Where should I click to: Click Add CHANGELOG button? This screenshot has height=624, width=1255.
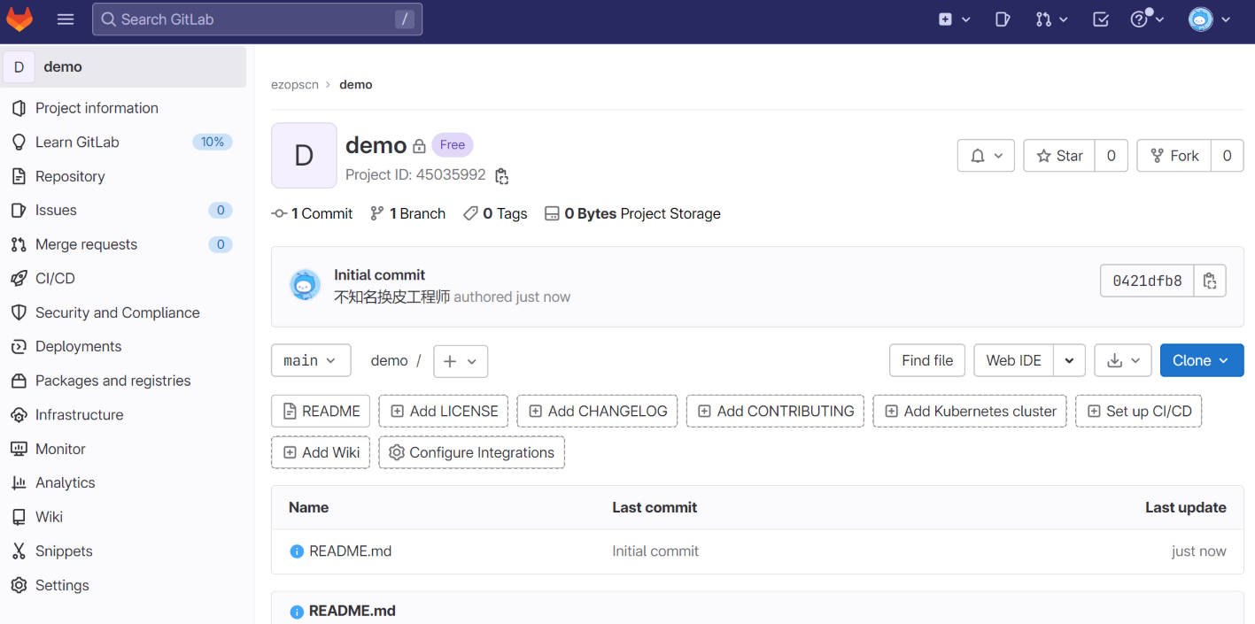[x=598, y=411]
